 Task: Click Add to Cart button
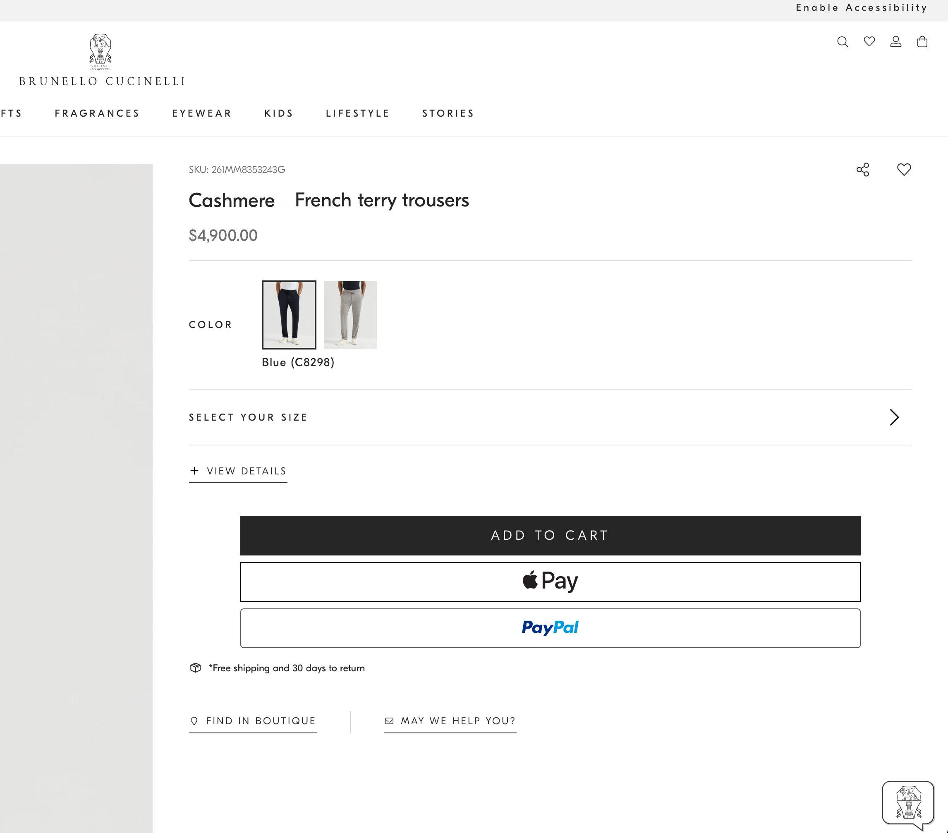click(x=550, y=535)
